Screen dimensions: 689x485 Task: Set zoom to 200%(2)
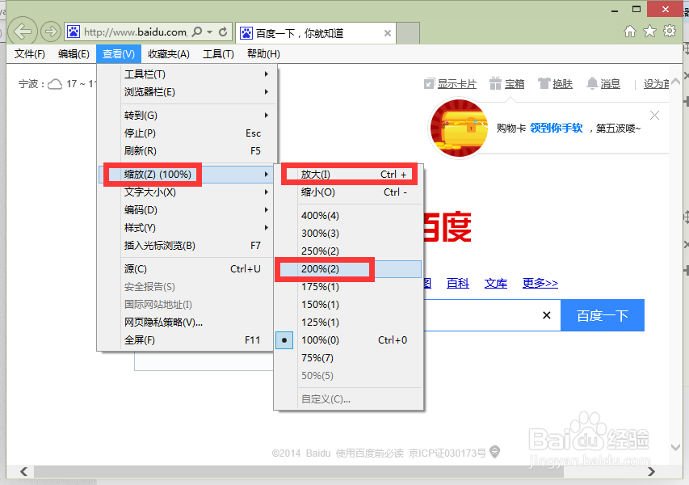tap(348, 269)
